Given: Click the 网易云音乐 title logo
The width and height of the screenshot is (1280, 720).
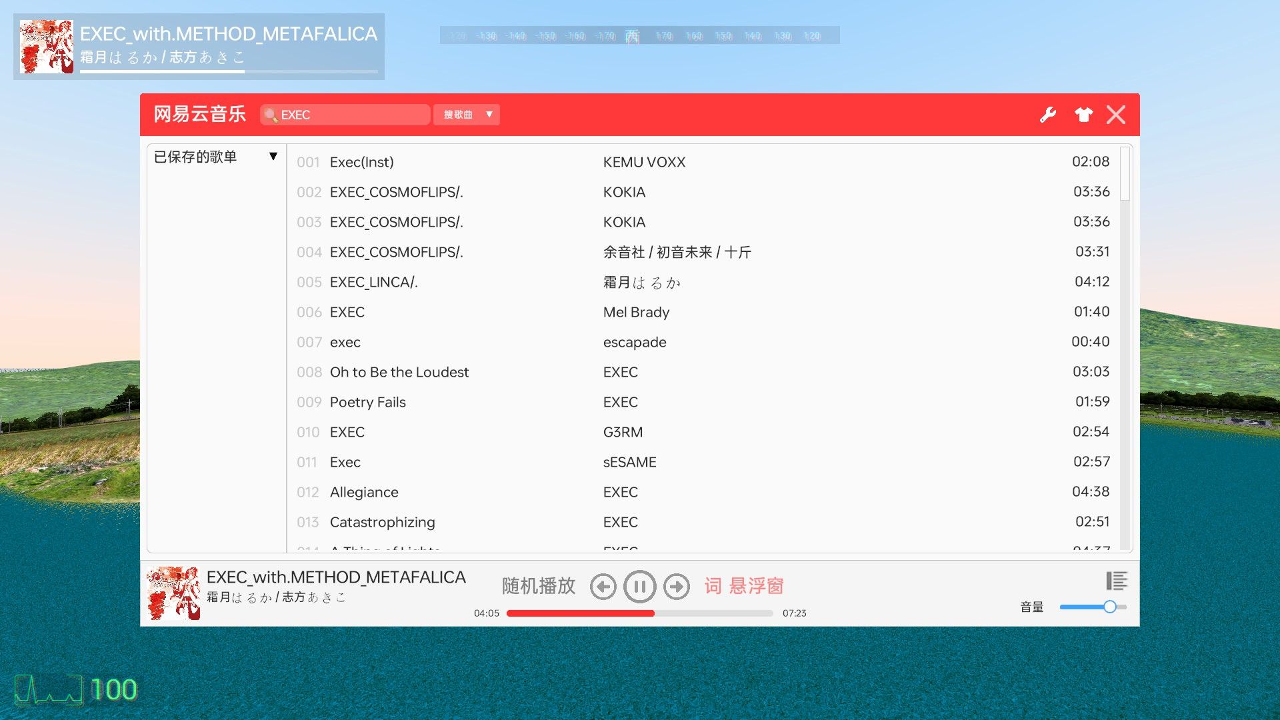Looking at the screenshot, I should point(200,114).
